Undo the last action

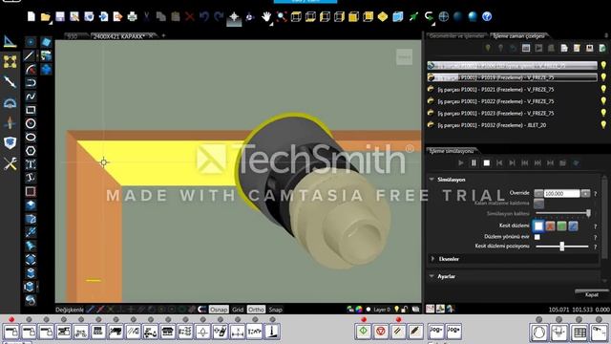point(204,16)
